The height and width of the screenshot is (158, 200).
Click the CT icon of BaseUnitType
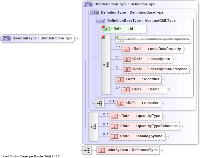pos(6,39)
